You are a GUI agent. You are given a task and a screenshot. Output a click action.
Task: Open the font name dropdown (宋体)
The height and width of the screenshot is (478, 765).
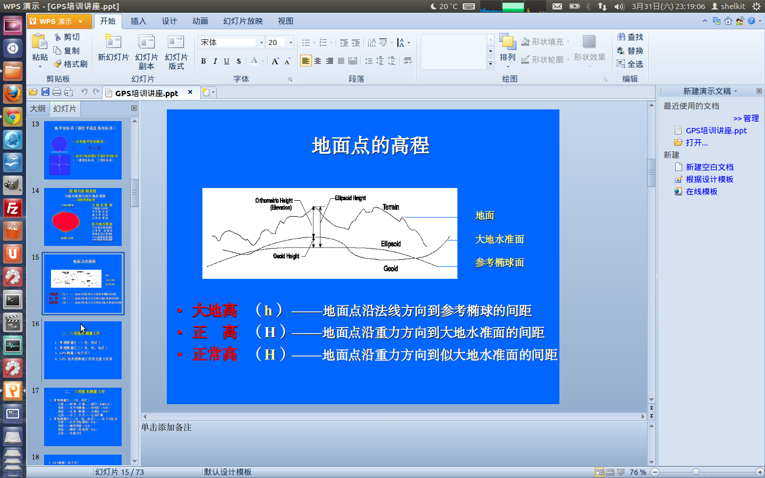[x=261, y=42]
